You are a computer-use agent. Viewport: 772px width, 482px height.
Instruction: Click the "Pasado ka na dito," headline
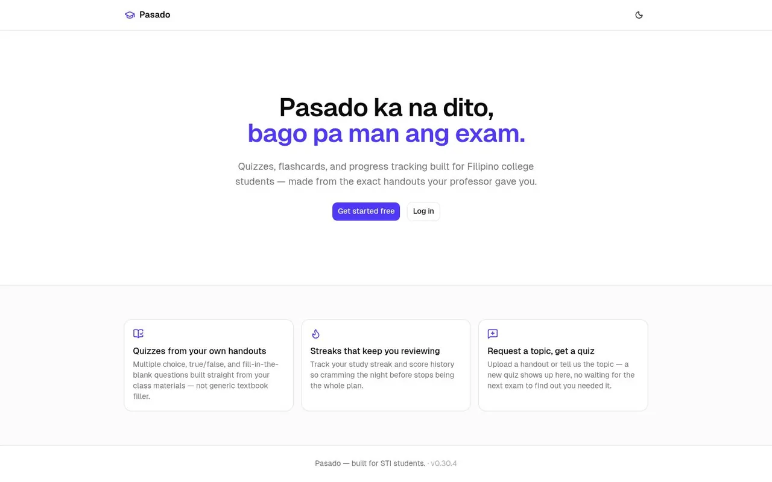coord(386,108)
